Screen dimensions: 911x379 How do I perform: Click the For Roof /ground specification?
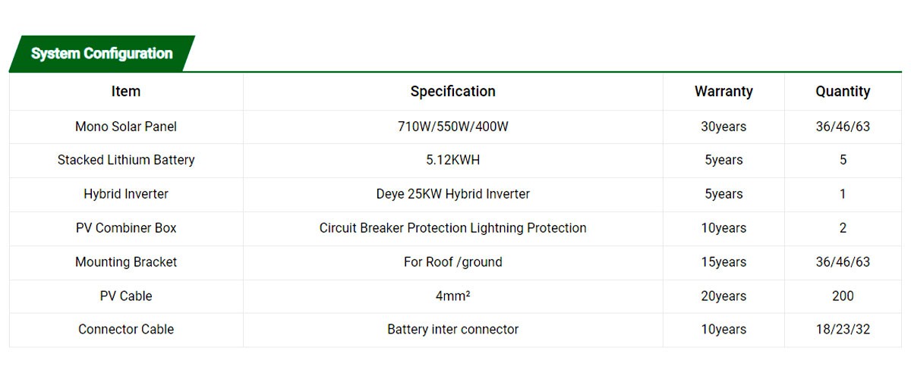tap(452, 262)
